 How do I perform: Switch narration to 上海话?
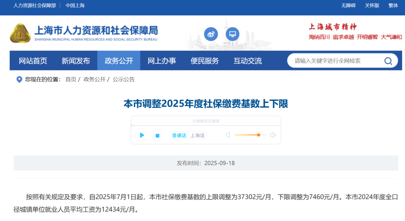198,136
